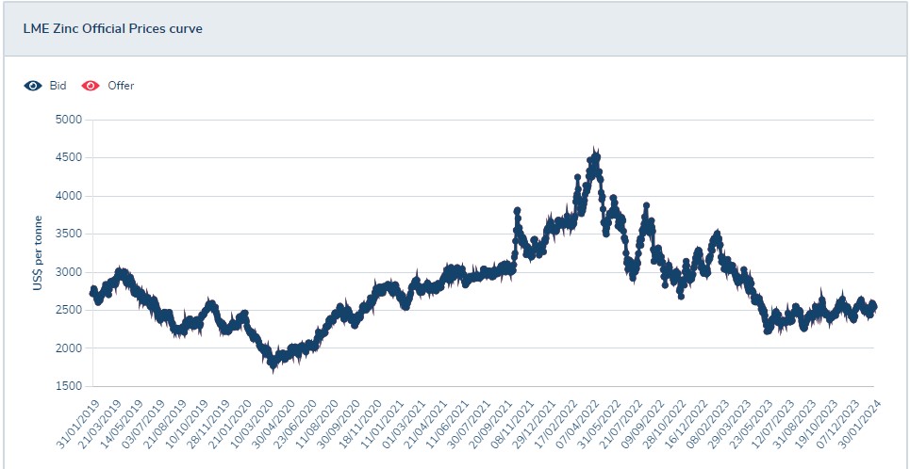Click the 29/12/2021 date label
Screen dimensions: 910x469
pyautogui.click(x=534, y=423)
